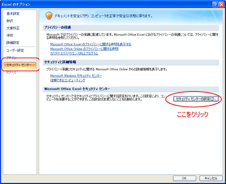226x184 pixels.
Task: Close the Excel のオプション dialog
Action: tap(221, 5)
